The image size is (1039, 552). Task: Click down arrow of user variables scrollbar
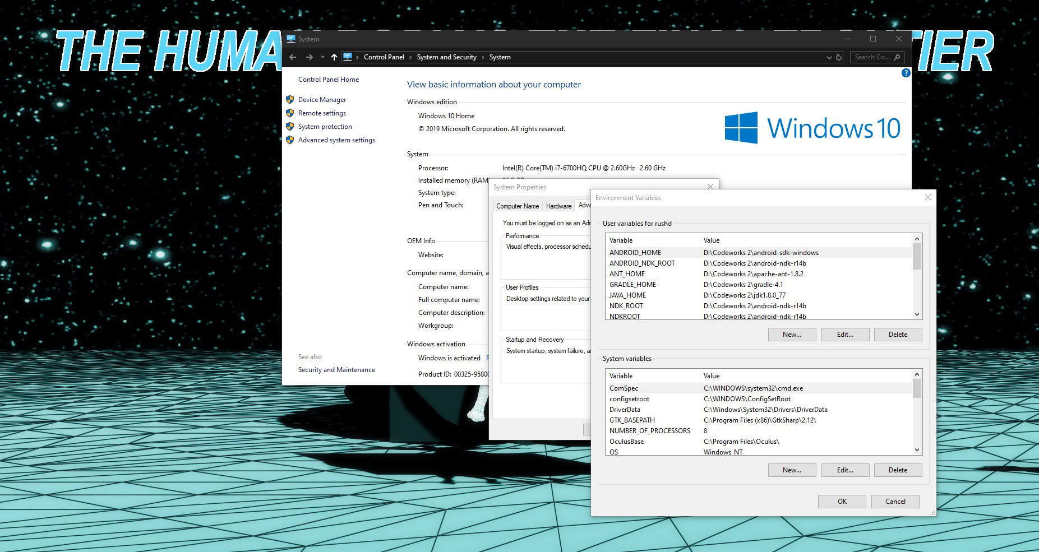[x=917, y=314]
